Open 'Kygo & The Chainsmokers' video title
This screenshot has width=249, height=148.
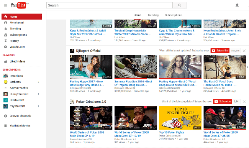coord(177,32)
